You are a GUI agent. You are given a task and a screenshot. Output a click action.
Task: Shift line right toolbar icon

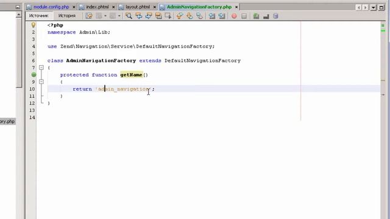[222, 16]
